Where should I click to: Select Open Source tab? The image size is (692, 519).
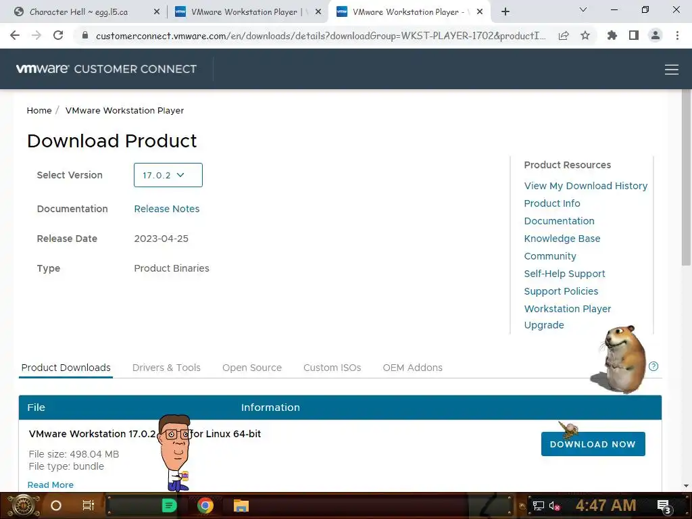tap(252, 368)
